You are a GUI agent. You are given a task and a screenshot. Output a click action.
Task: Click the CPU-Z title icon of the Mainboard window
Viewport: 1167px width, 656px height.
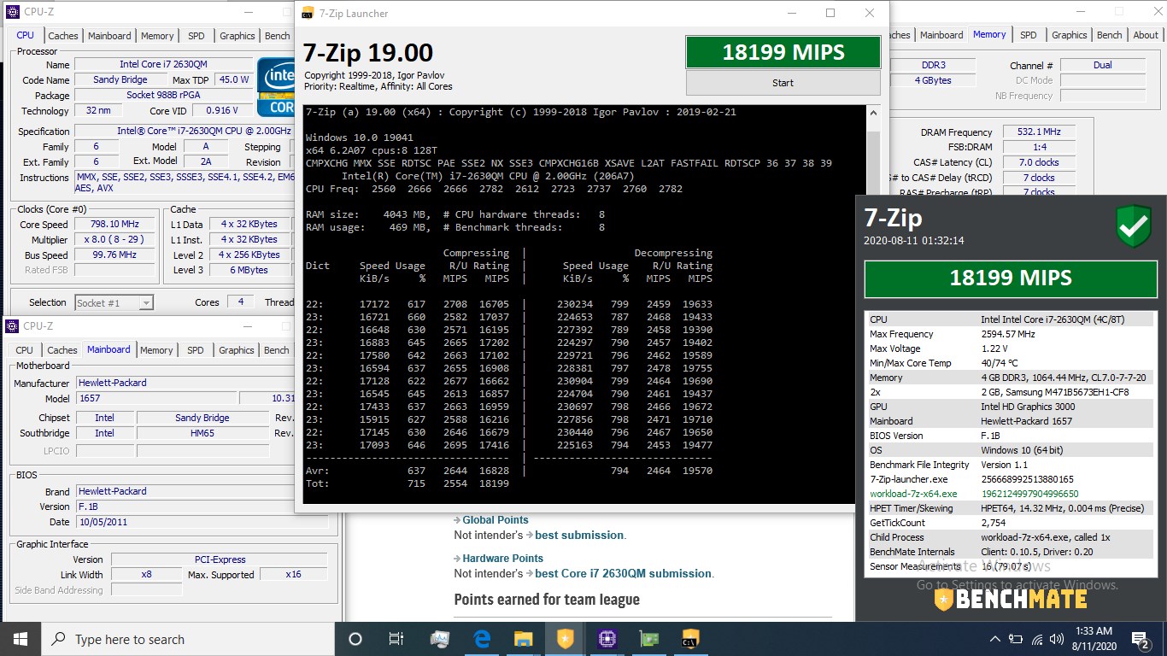(x=12, y=326)
